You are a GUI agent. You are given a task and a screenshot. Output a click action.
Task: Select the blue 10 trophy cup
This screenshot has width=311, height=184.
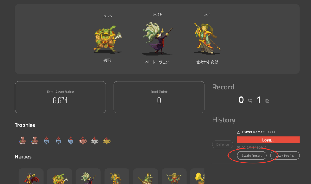[x=71, y=141]
